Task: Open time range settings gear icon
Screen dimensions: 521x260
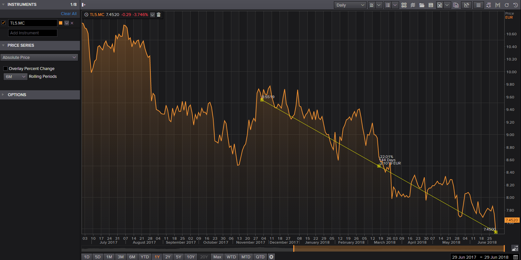Action: [x=271, y=257]
